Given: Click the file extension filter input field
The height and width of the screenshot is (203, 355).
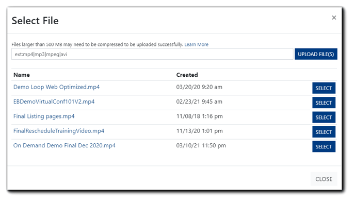Looking at the screenshot, I should tap(152, 54).
